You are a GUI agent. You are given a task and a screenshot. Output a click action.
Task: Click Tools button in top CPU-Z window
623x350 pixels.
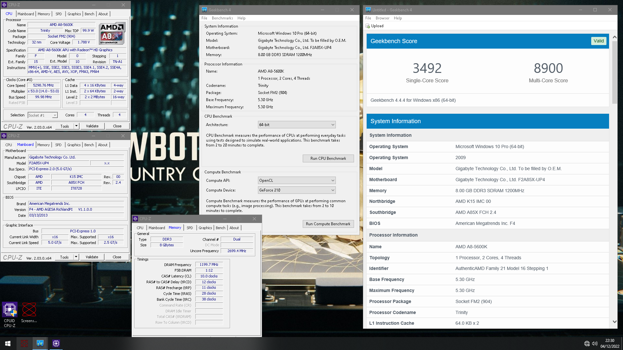(x=65, y=126)
